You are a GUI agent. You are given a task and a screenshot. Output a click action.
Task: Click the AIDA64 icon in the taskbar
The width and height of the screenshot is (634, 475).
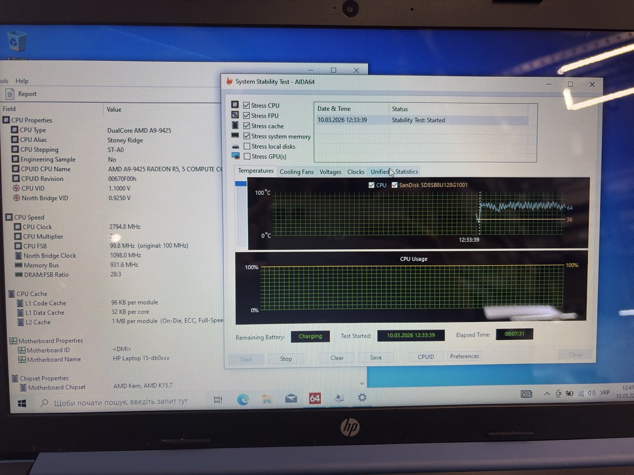315,398
